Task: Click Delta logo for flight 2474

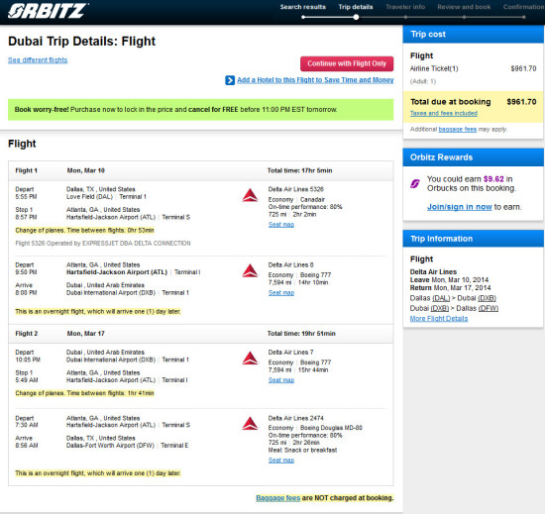Action: pyautogui.click(x=250, y=424)
